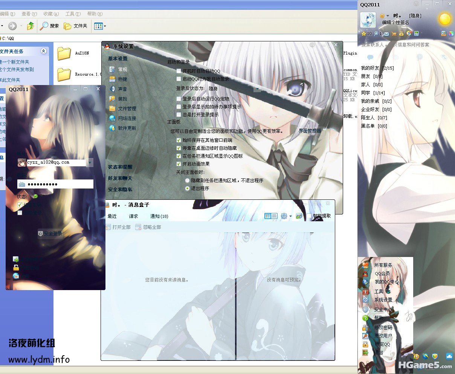Click the key icon next to 更改用户
This screenshot has width=455, height=374.
[x=365, y=336]
